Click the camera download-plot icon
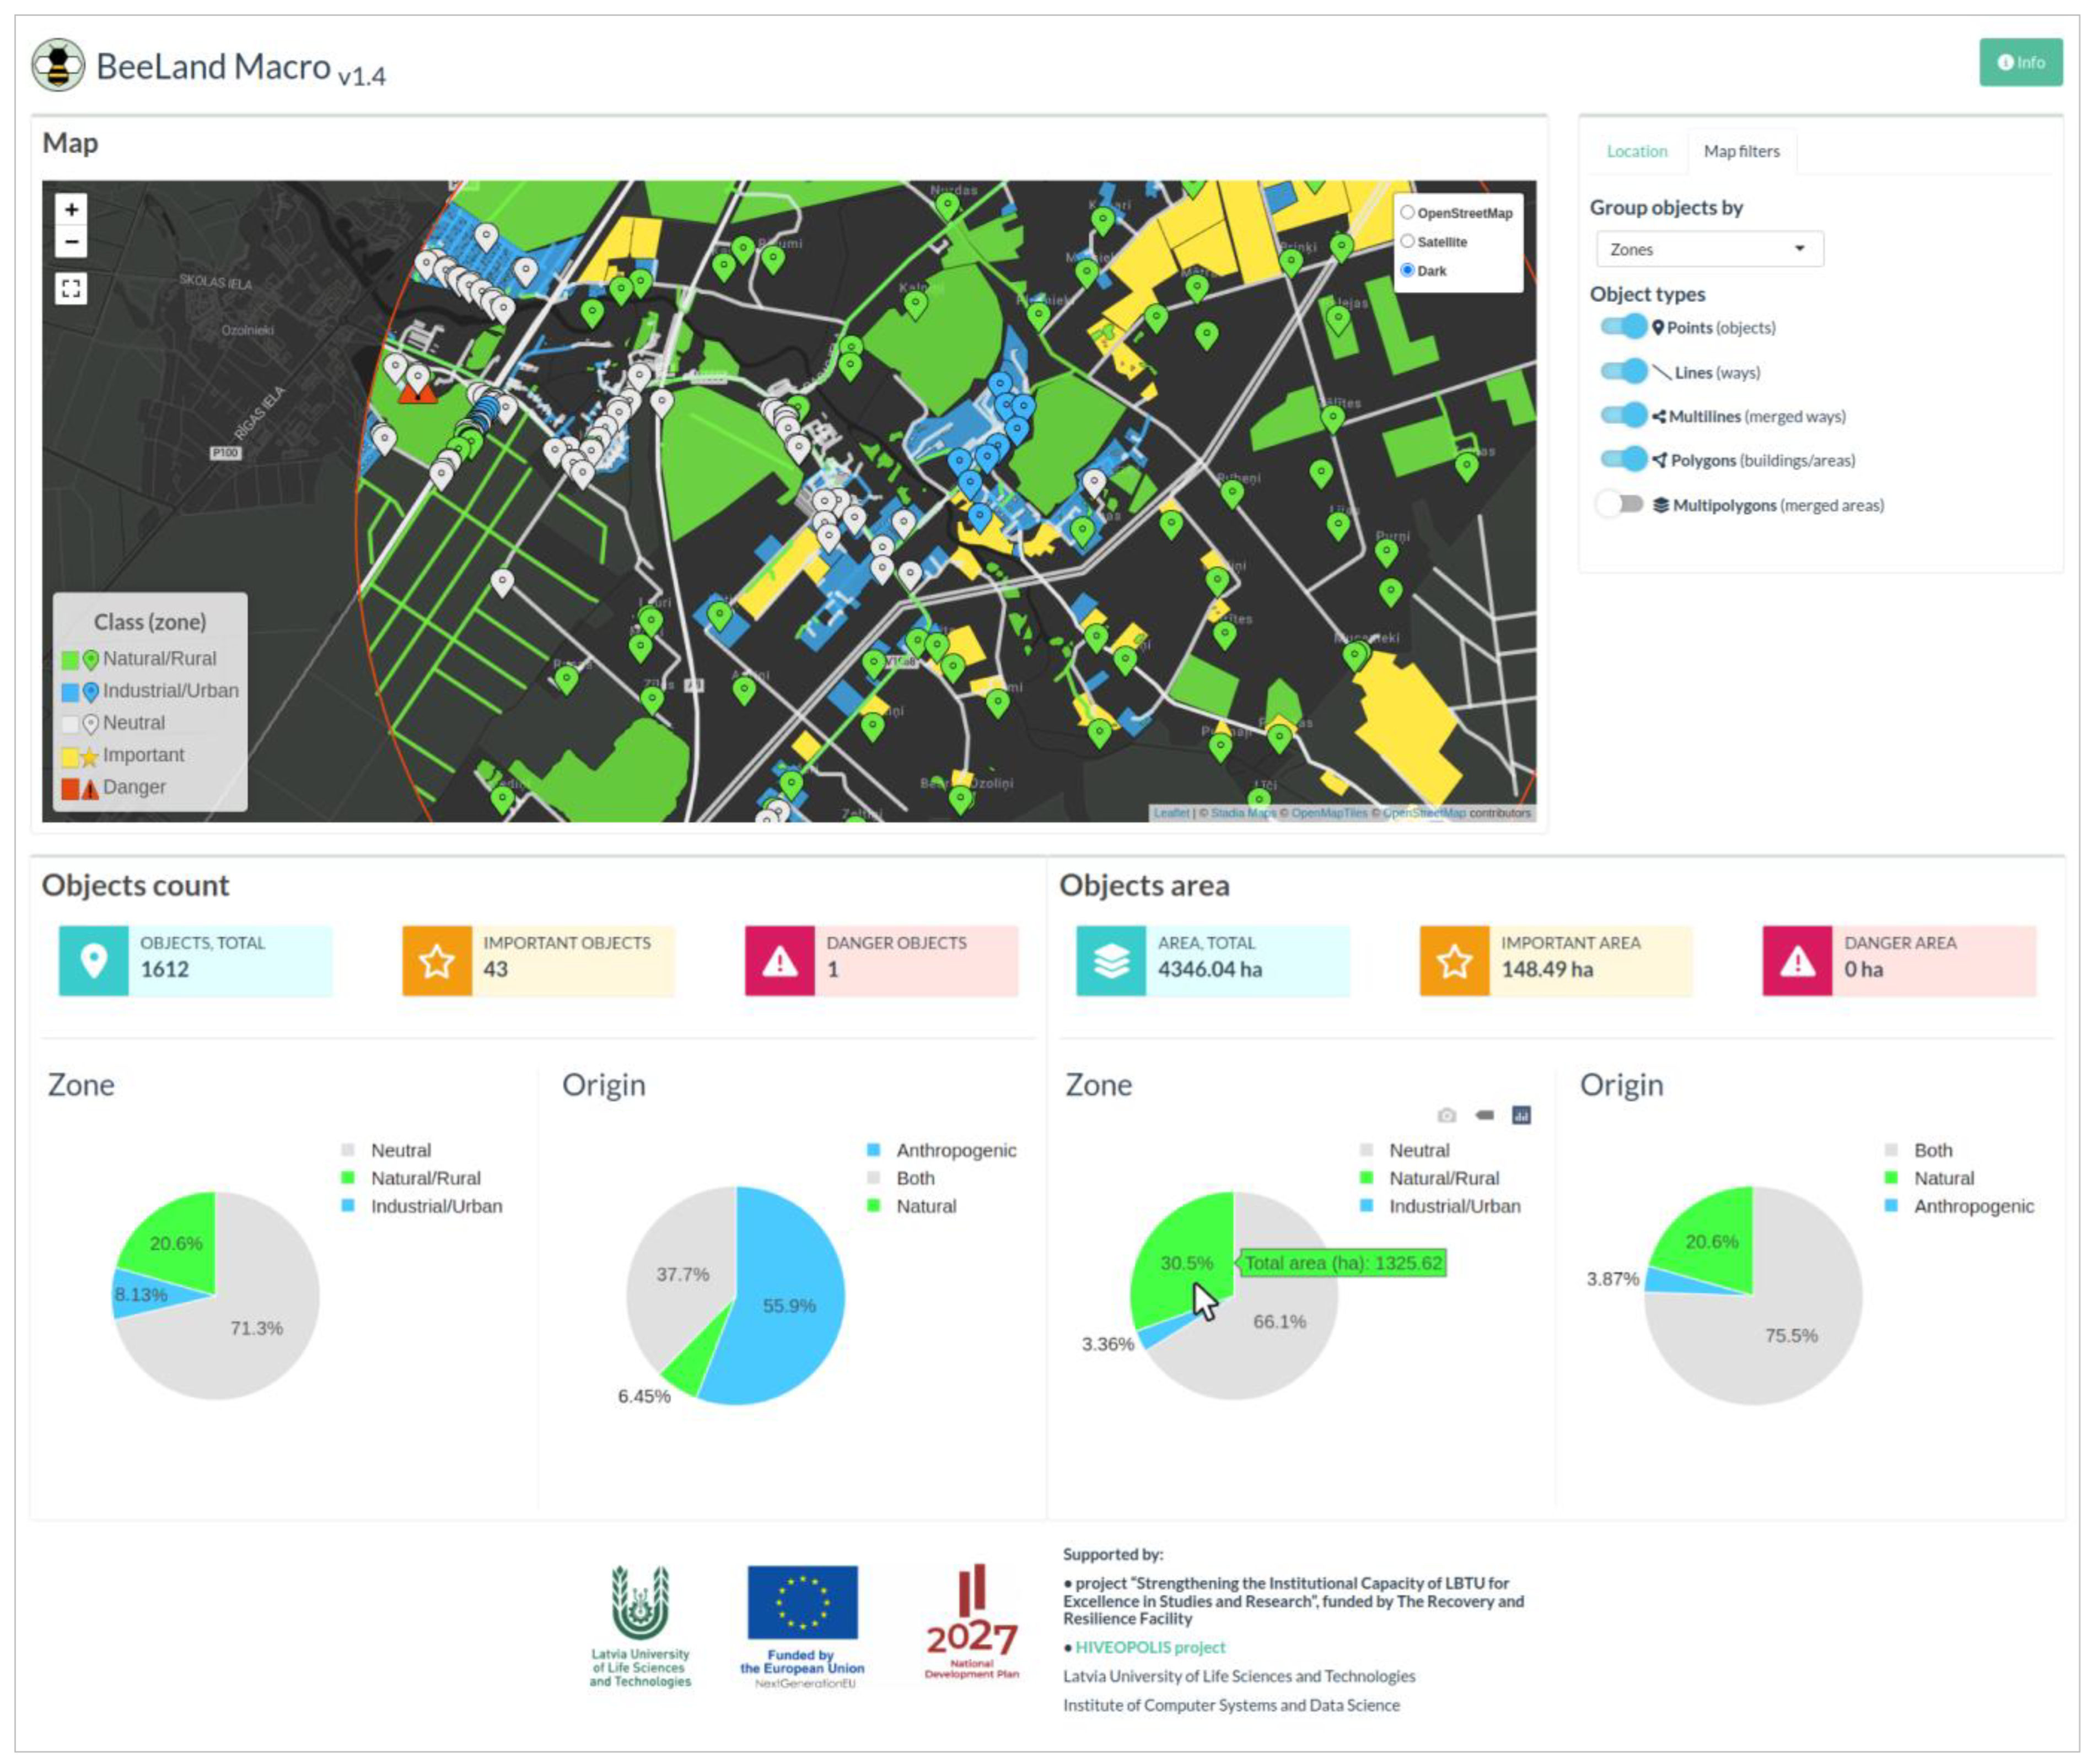This screenshot has height=1764, width=2092. coord(1446,1115)
